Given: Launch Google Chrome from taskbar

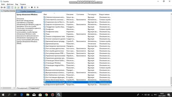Looking at the screenshot, I should click(46, 95).
